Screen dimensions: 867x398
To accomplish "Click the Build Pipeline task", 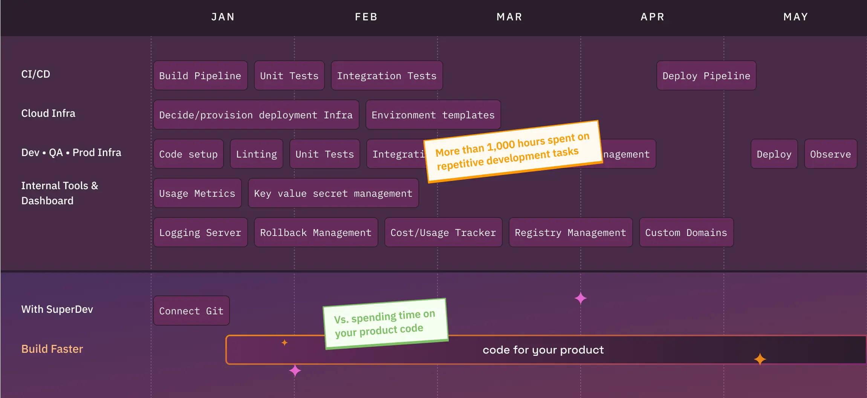I will [200, 76].
